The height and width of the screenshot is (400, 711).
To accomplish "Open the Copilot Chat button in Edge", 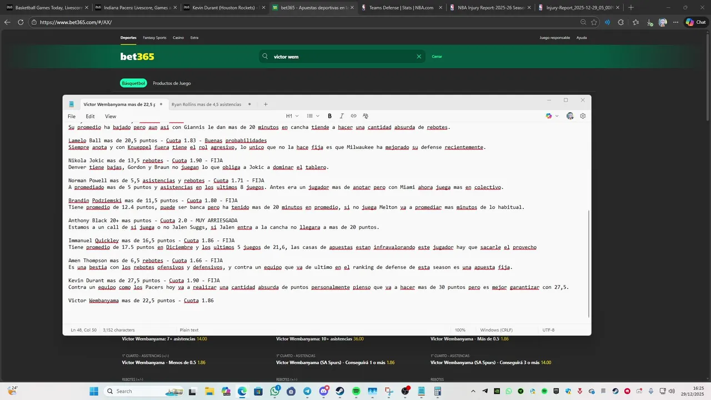I will [x=697, y=22].
